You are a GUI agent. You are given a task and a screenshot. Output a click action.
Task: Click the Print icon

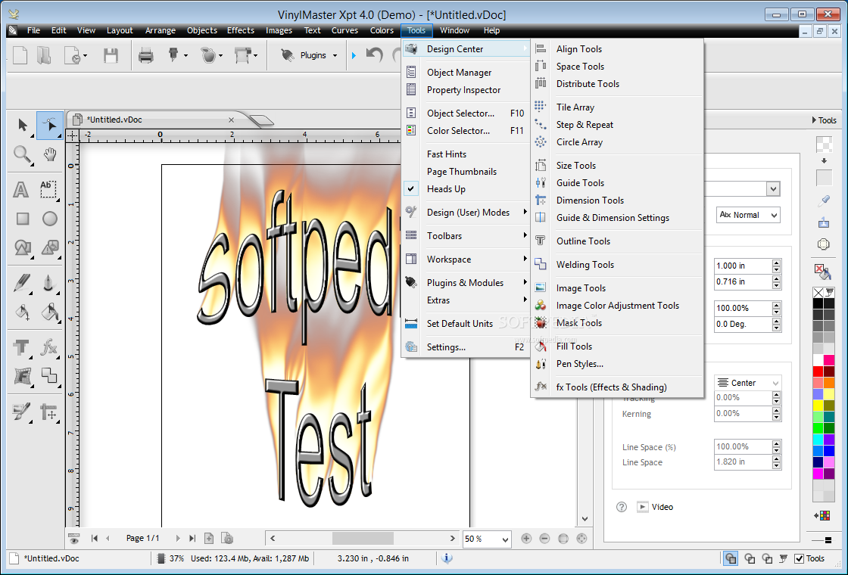(145, 55)
